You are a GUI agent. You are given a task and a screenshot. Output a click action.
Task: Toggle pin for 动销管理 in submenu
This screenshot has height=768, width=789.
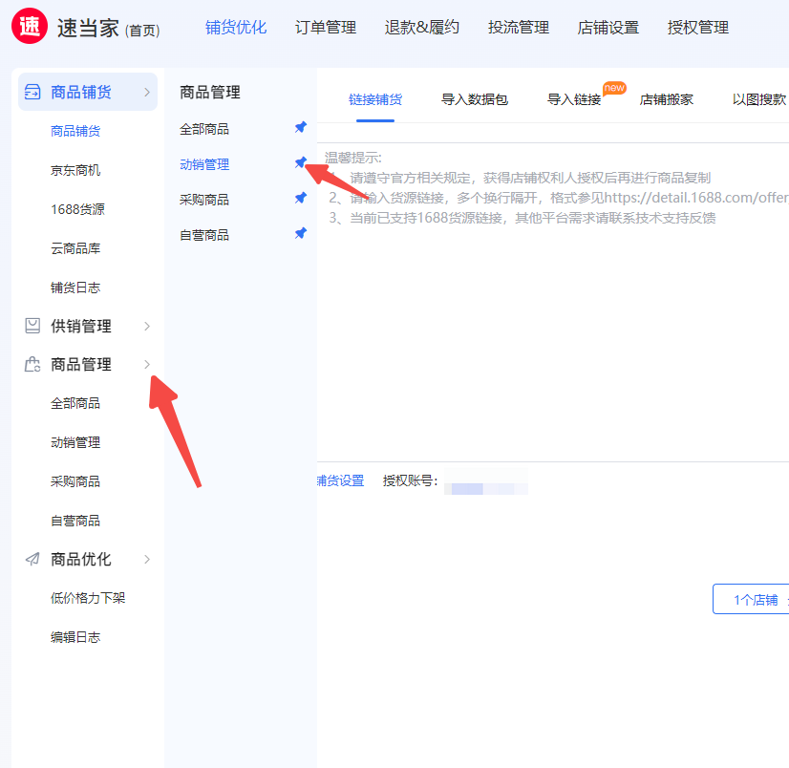pyautogui.click(x=300, y=162)
